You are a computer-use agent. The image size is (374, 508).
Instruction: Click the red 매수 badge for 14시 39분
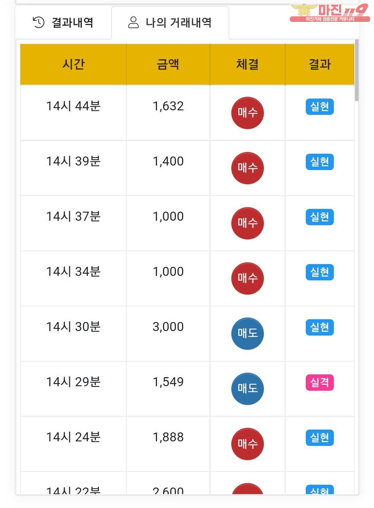(x=247, y=168)
